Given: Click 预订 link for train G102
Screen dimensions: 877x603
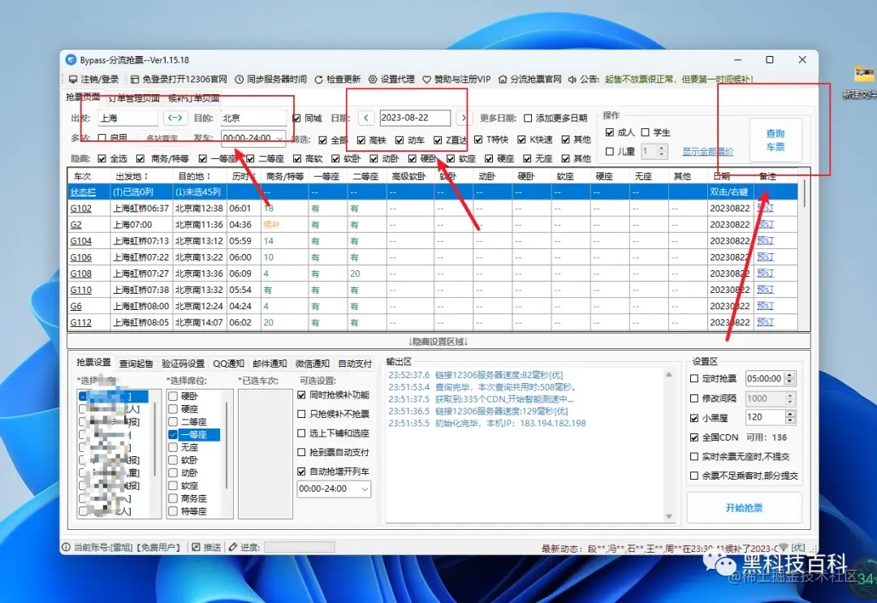Looking at the screenshot, I should (x=765, y=209).
